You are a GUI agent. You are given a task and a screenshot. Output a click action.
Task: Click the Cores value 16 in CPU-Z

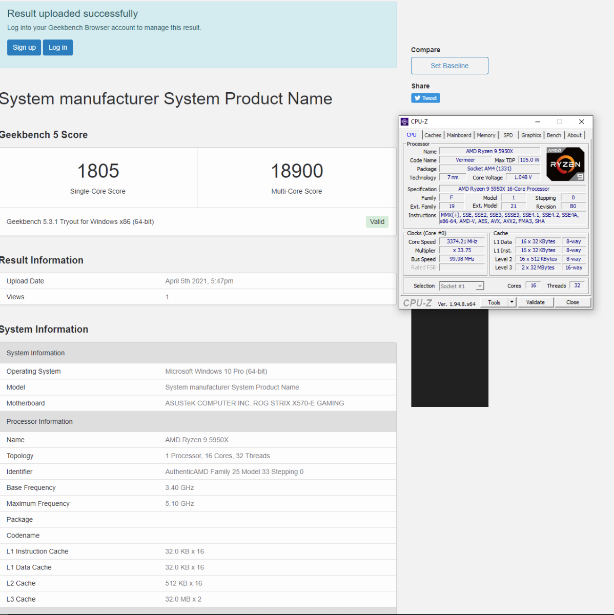click(533, 285)
